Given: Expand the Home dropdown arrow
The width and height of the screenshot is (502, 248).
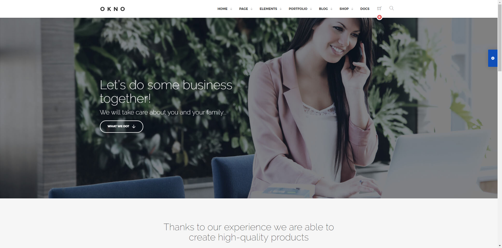Looking at the screenshot, I should (x=231, y=9).
